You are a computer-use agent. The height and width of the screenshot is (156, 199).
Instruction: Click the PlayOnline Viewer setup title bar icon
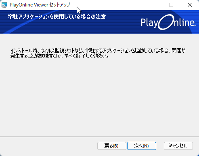pos(4,5)
